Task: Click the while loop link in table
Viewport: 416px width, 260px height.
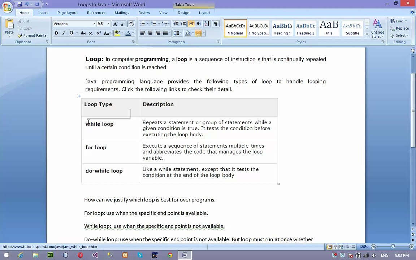Action: (x=100, y=124)
